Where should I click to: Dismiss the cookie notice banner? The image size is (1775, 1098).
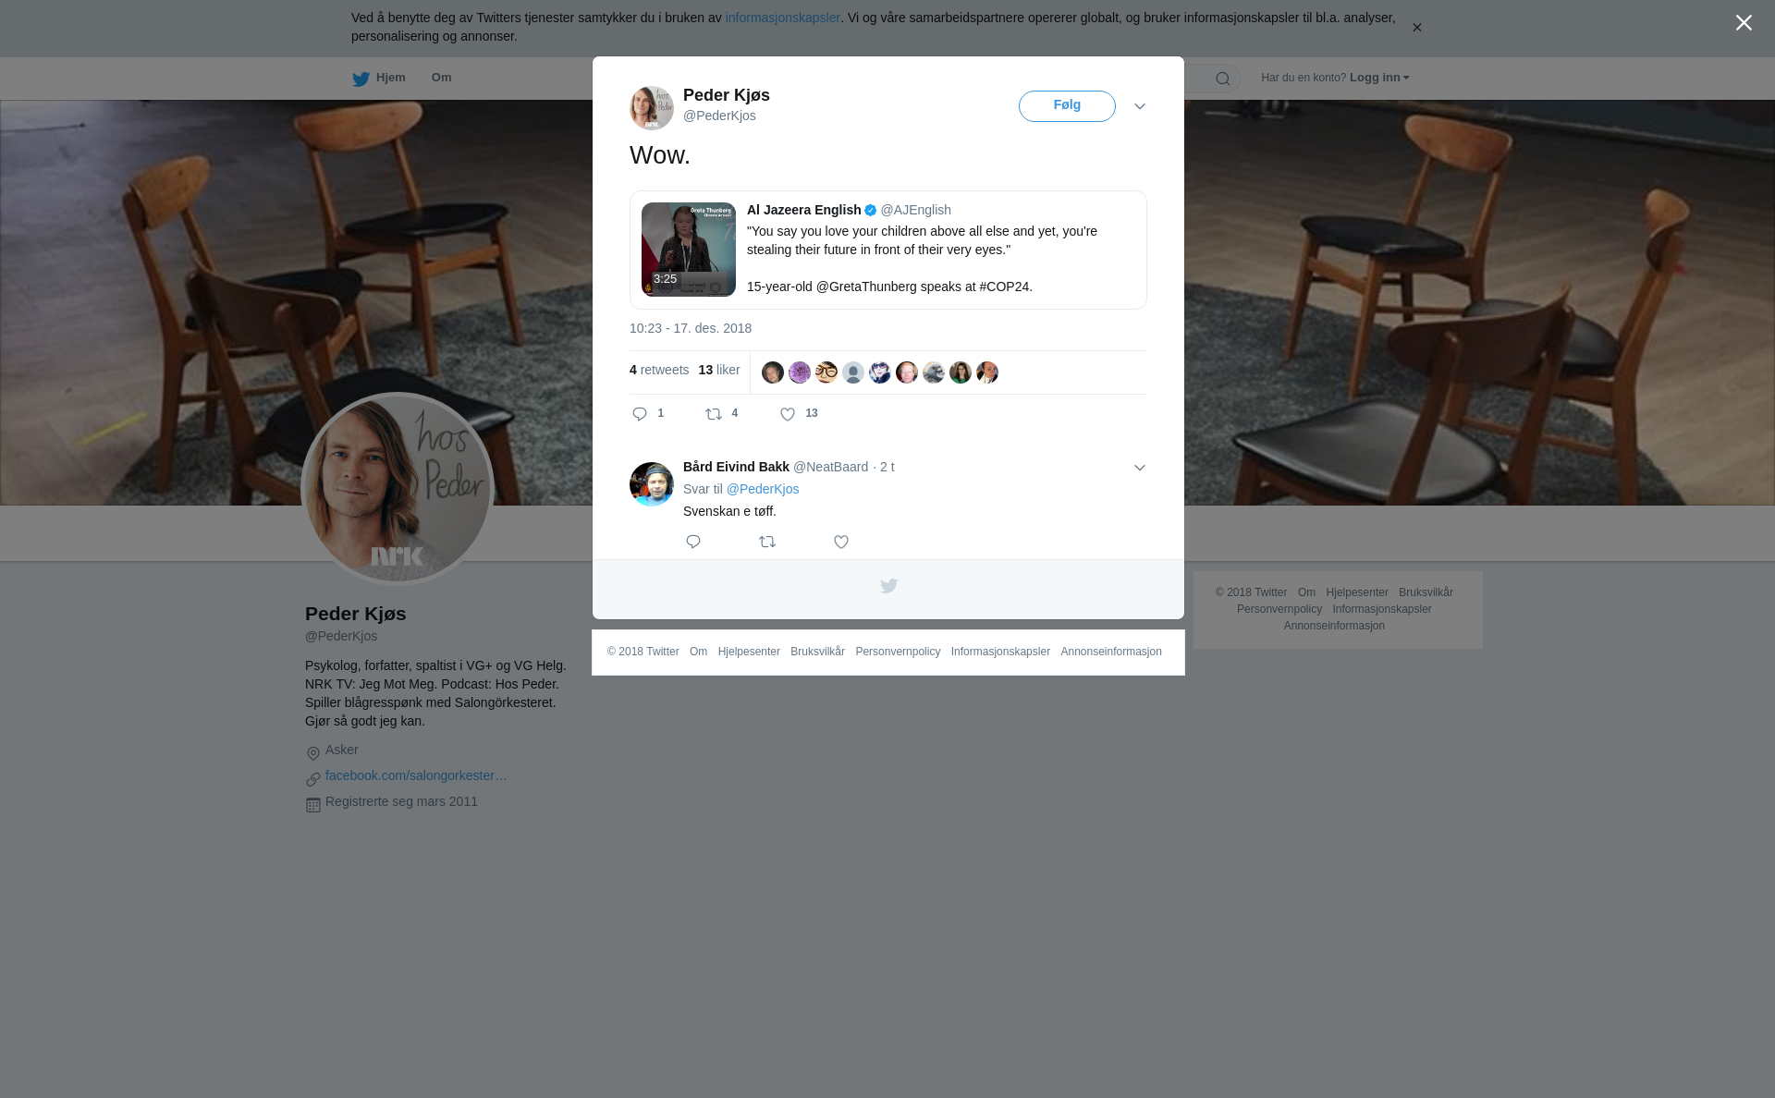(x=1416, y=28)
